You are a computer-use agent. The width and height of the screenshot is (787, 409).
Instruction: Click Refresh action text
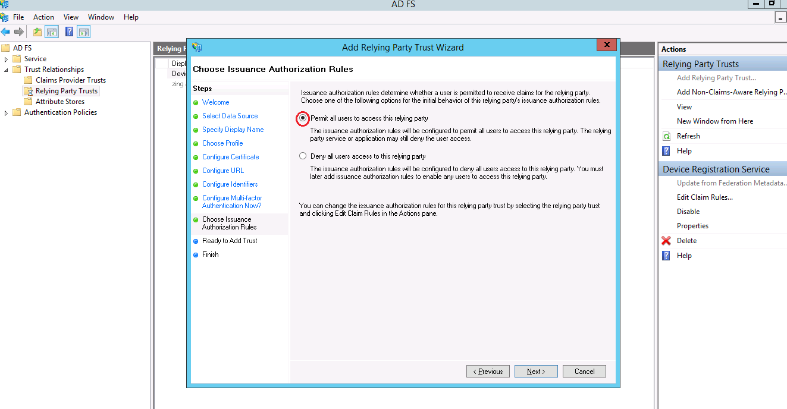(688, 136)
